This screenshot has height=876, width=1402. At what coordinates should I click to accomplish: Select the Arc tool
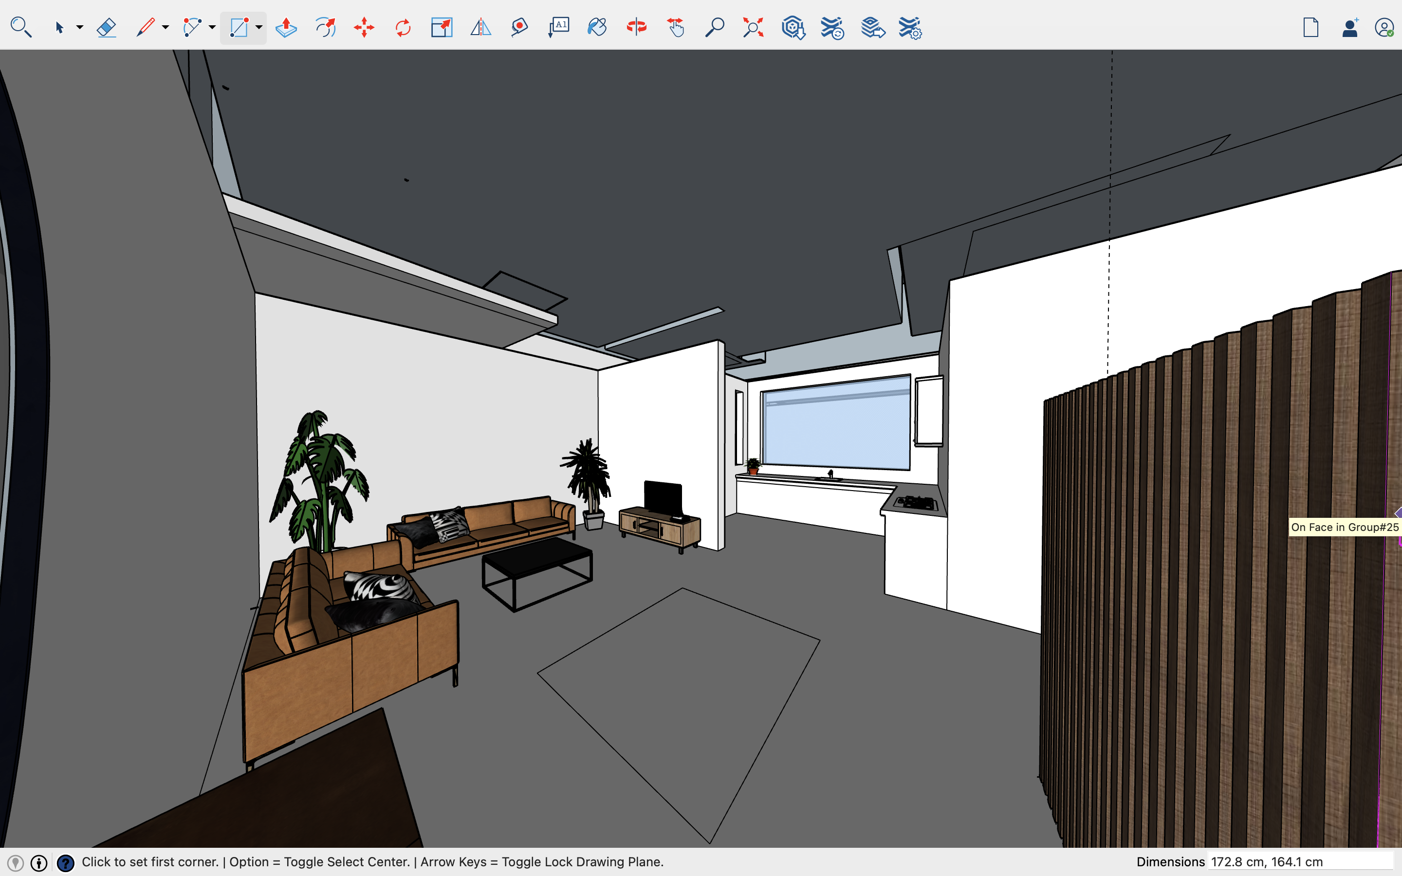pos(191,27)
